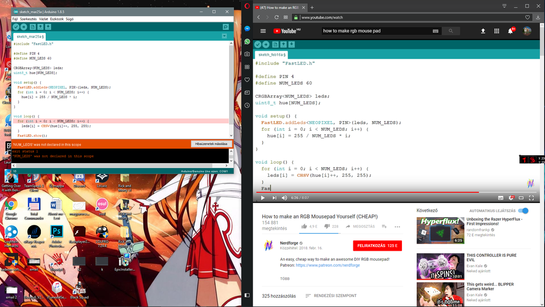Open the Razer HyperFlux video thumbnail
545x307 pixels.
point(440,230)
